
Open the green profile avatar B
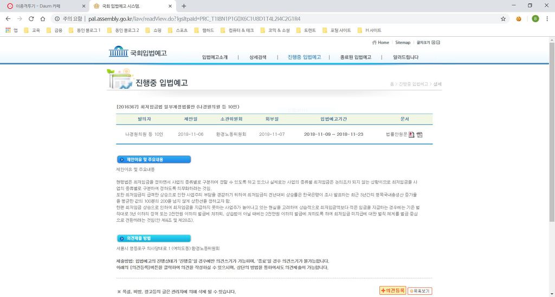click(x=535, y=19)
